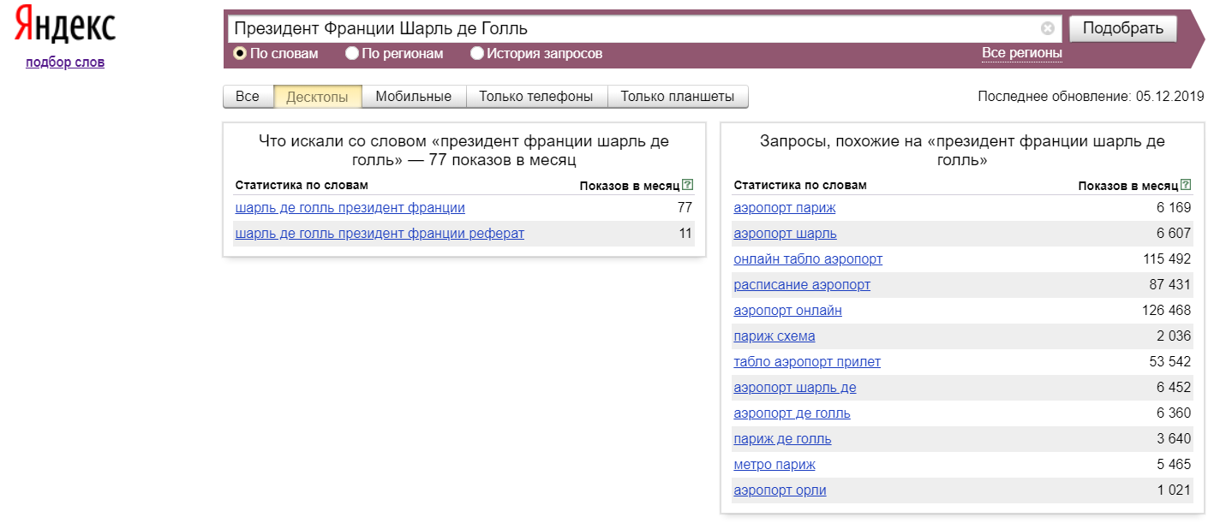This screenshot has width=1226, height=529.
Task: Click the 6 607 impressions value
Action: coord(1174,233)
